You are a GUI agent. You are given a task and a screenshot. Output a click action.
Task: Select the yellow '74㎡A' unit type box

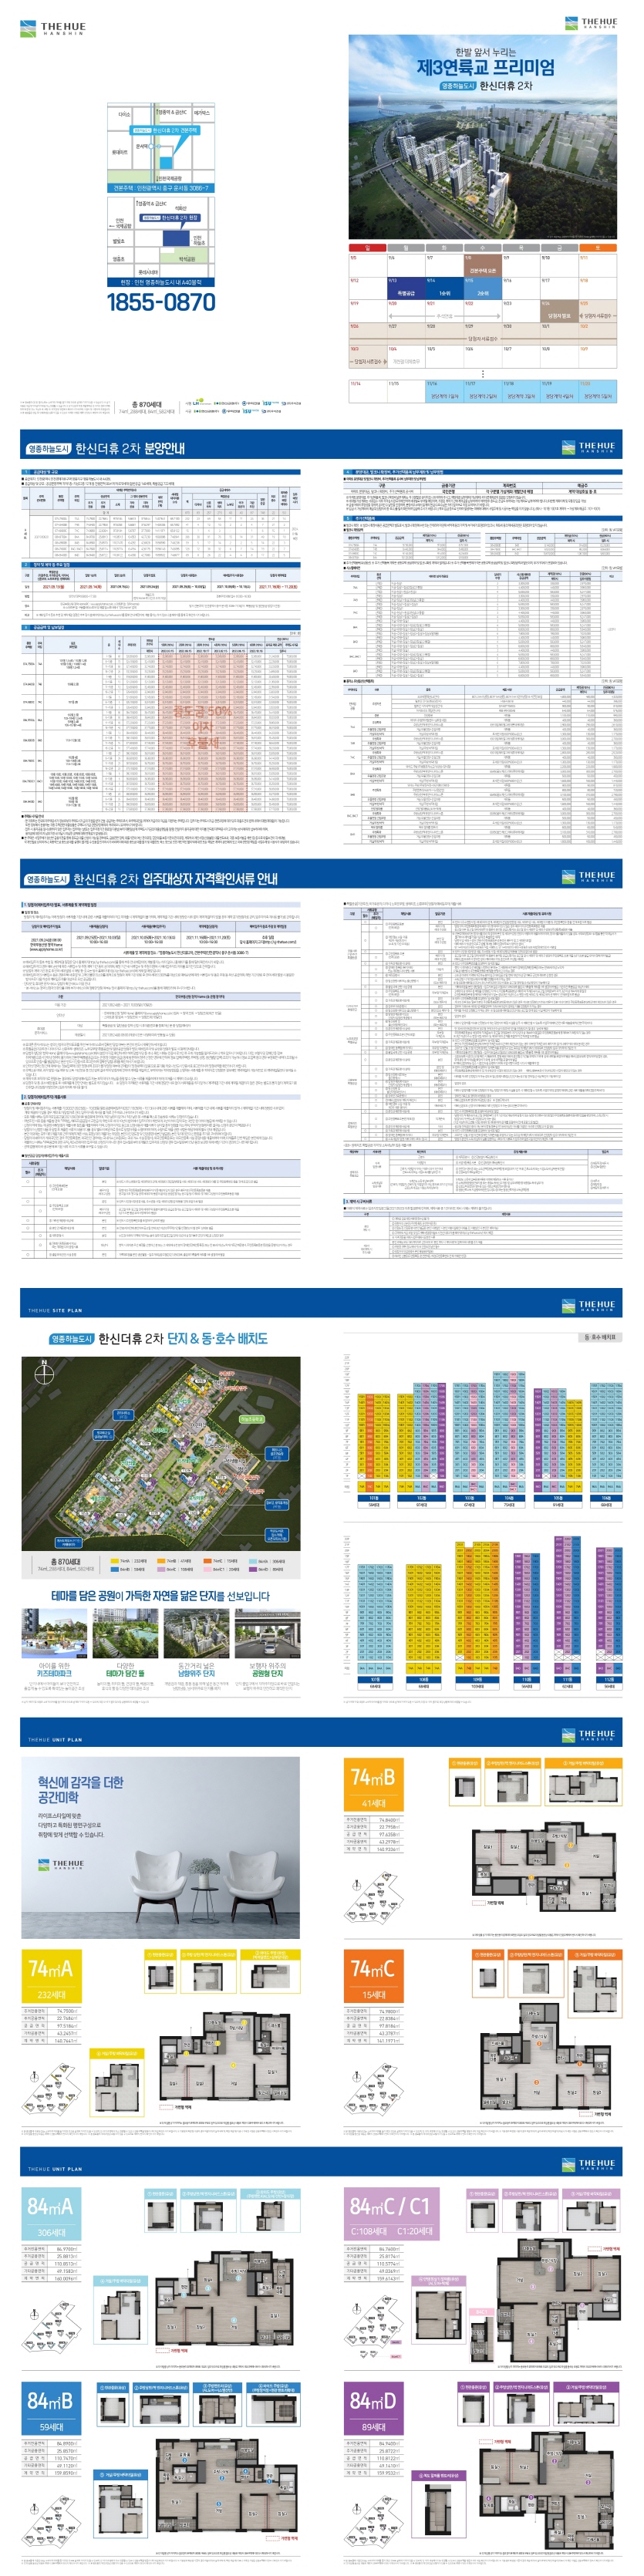coord(52,1976)
